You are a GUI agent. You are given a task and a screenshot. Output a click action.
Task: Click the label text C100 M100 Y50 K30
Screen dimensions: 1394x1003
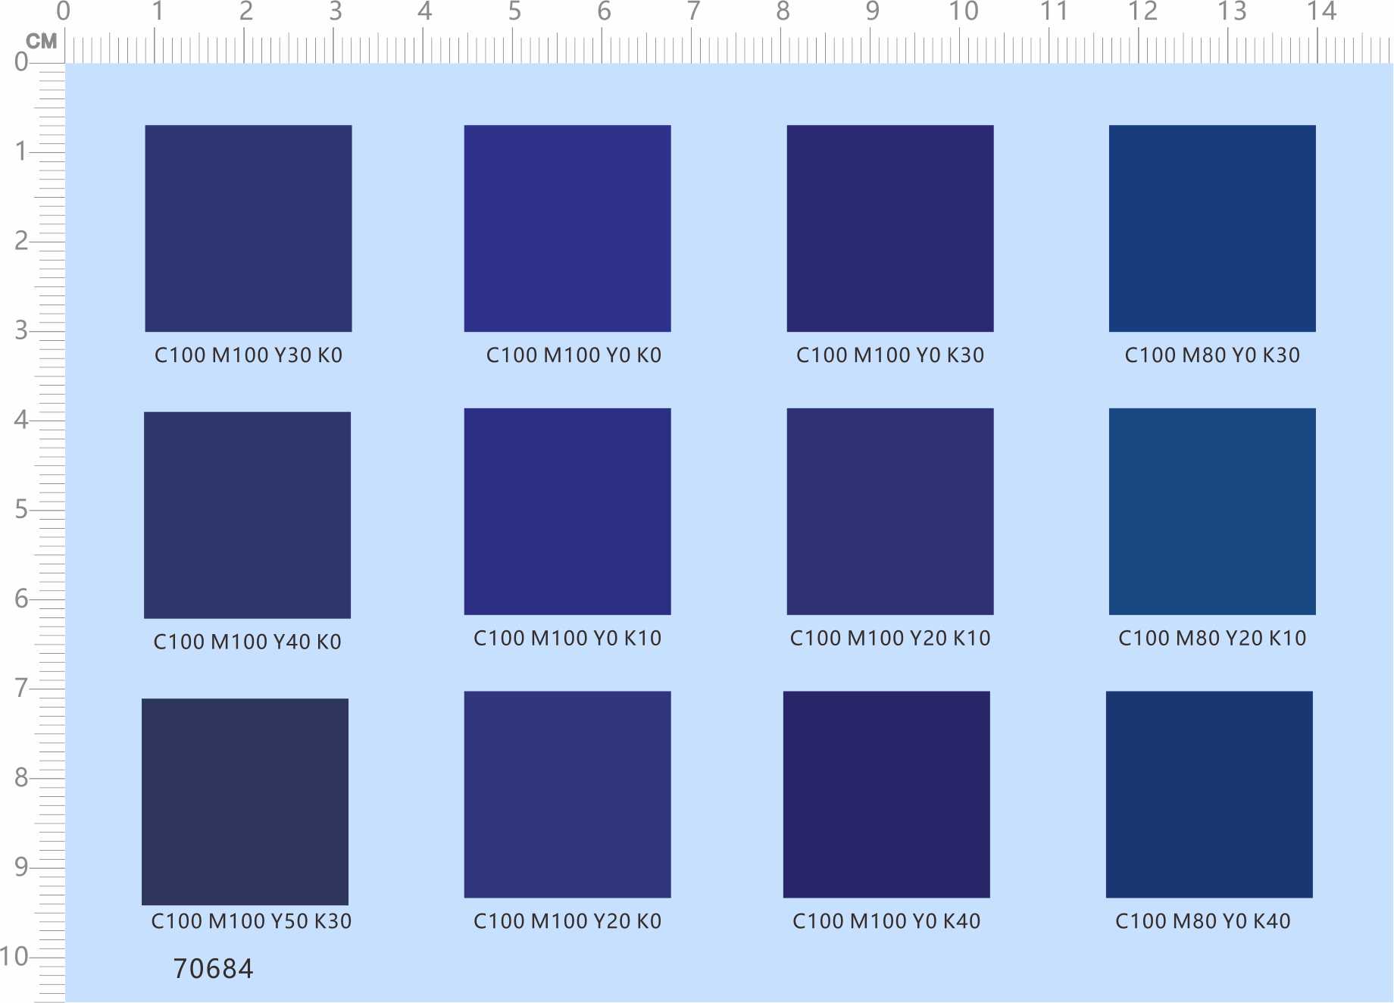coord(252,921)
